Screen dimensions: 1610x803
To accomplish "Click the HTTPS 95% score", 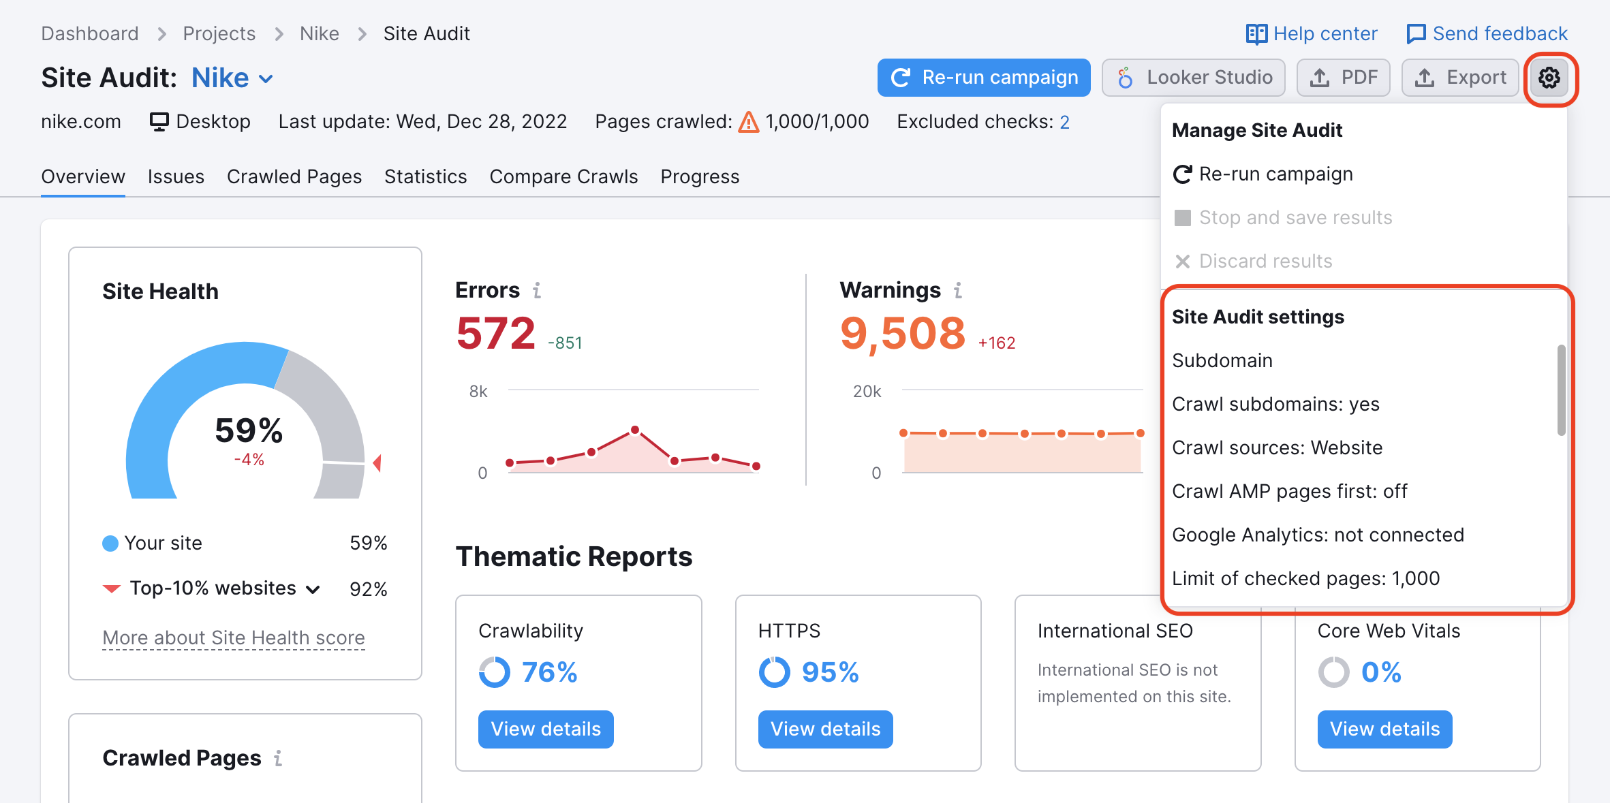I will 830,672.
